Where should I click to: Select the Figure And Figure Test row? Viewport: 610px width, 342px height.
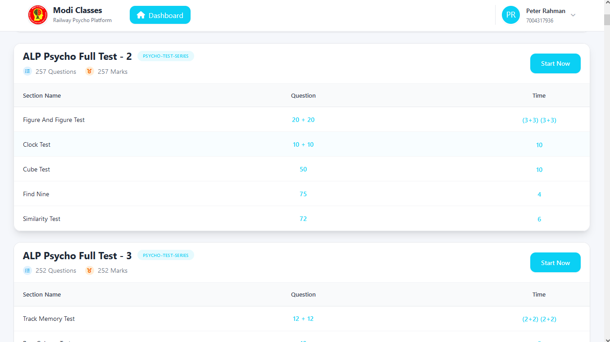pos(302,120)
